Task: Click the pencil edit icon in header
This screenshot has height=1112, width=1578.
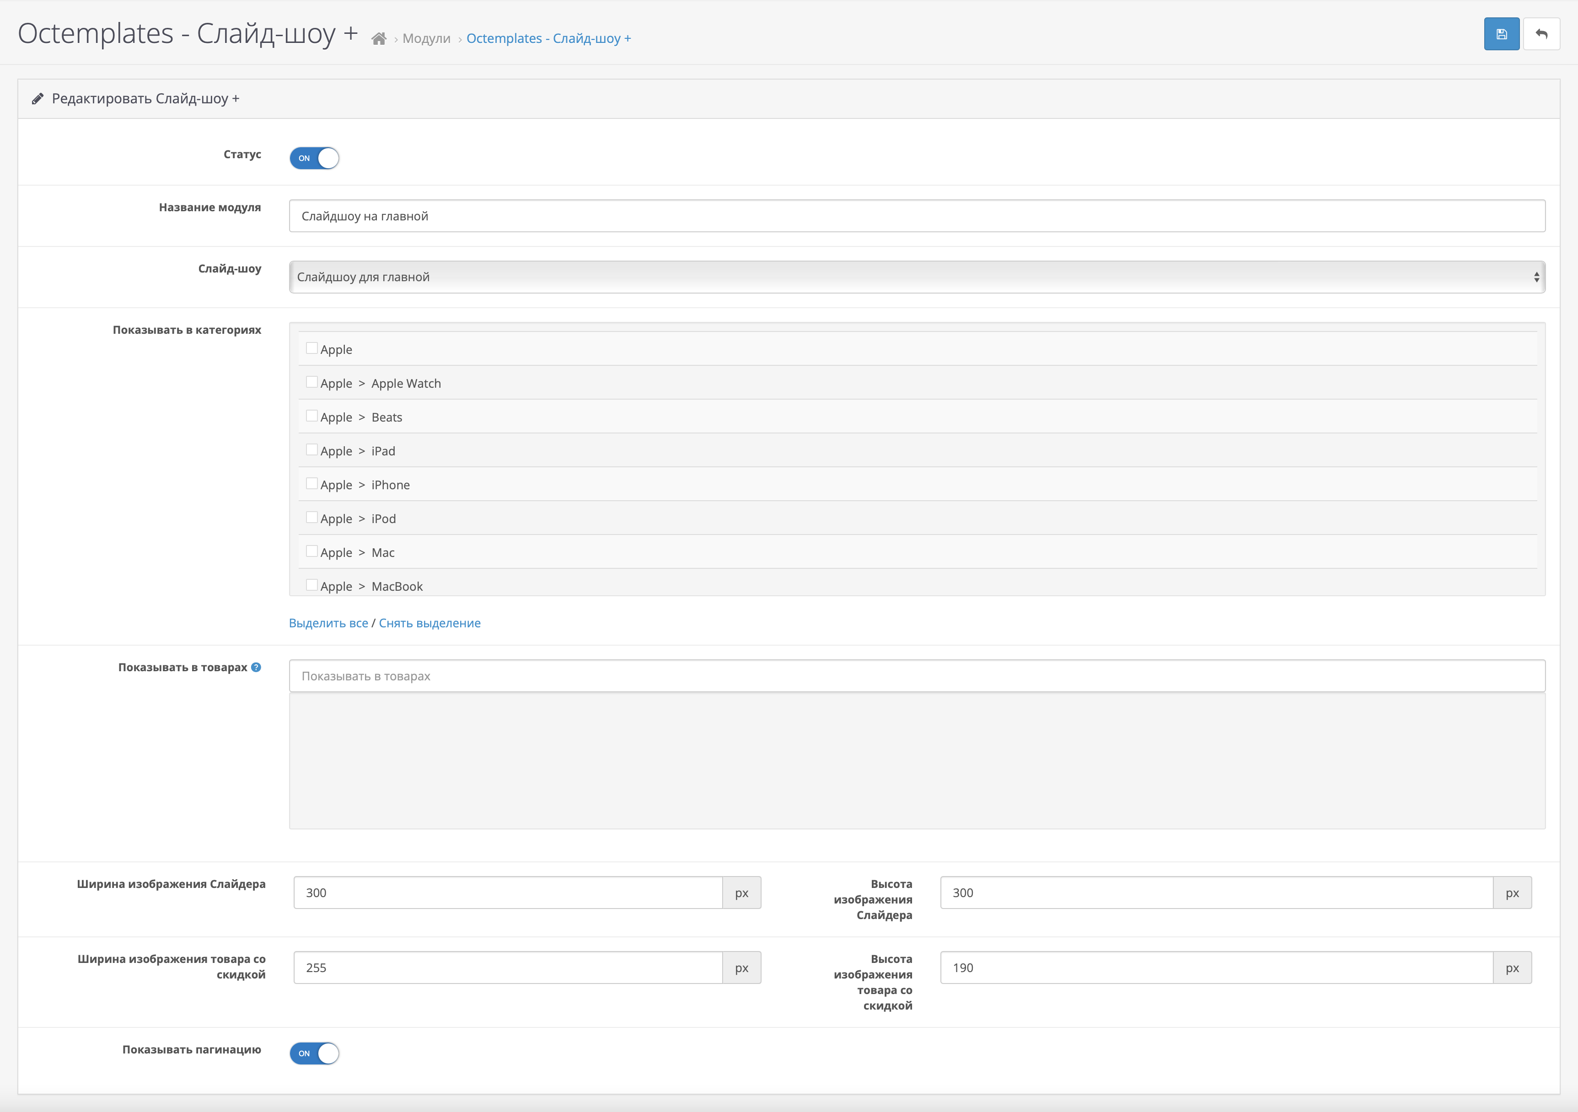Action: click(38, 99)
